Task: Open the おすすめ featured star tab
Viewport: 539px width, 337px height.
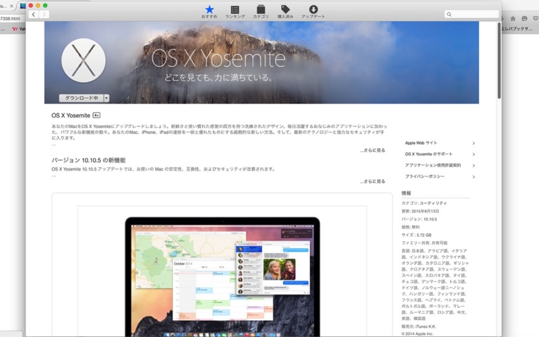Action: click(210, 11)
